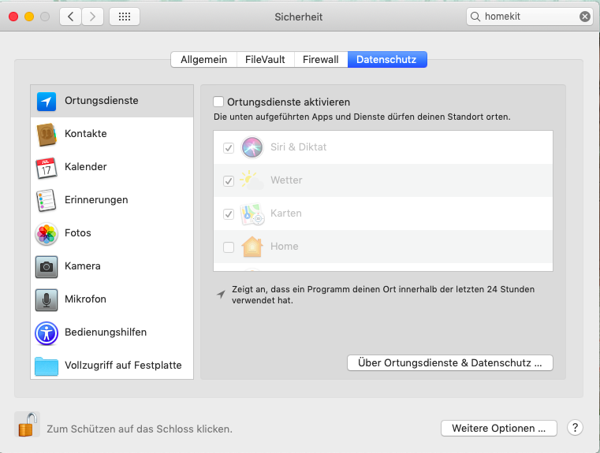
Task: Clear the homekit search text
Action: (585, 17)
